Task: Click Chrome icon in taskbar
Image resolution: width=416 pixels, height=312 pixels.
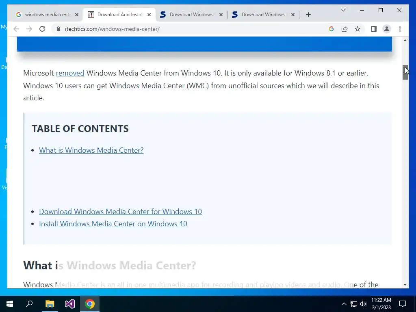Action: 90,304
